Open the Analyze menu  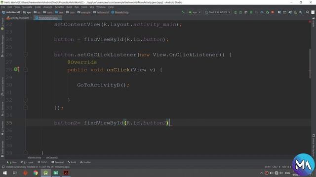[47, 7]
